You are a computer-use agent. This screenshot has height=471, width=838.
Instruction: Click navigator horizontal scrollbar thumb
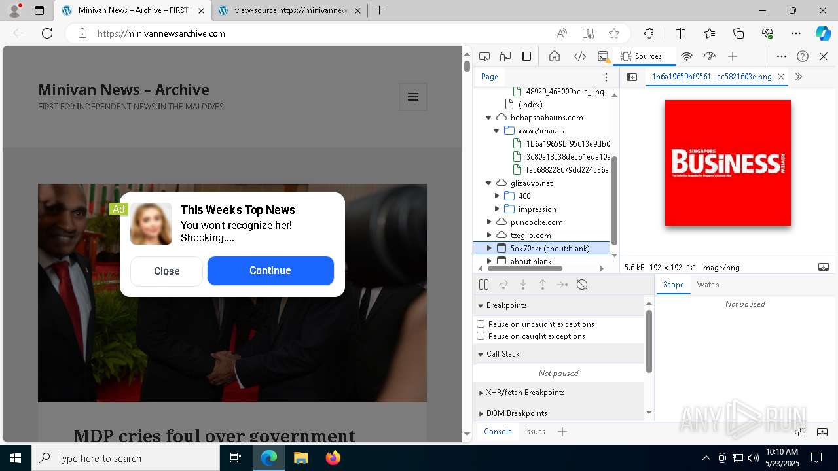[525, 268]
